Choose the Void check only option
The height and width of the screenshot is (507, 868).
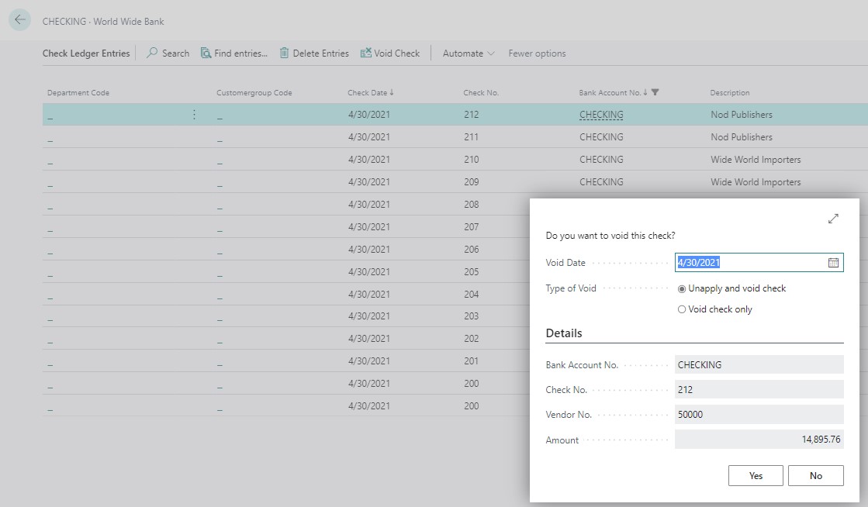click(682, 309)
